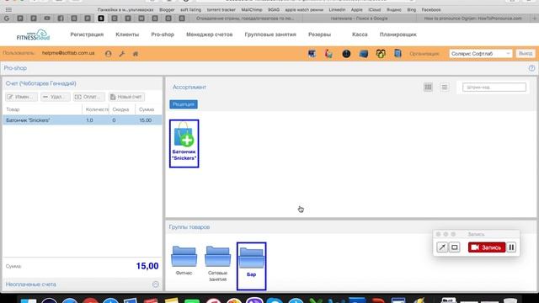
Task: Open the Pro-shop menu
Action: [163, 35]
